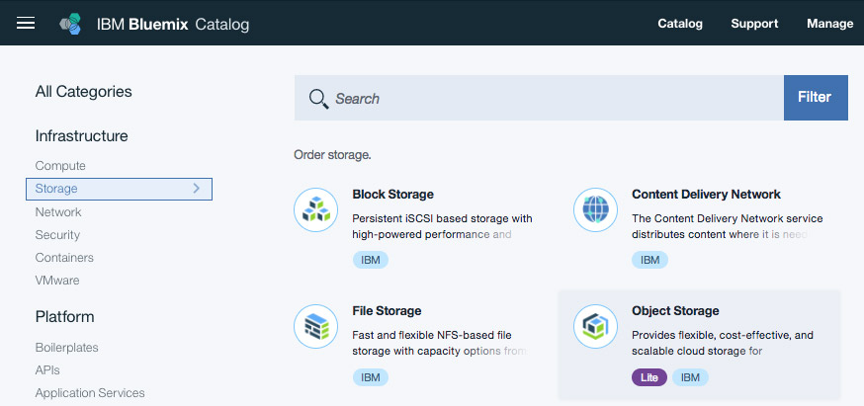Click the Content Delivery Network globe icon
This screenshot has height=406, width=864.
(596, 209)
